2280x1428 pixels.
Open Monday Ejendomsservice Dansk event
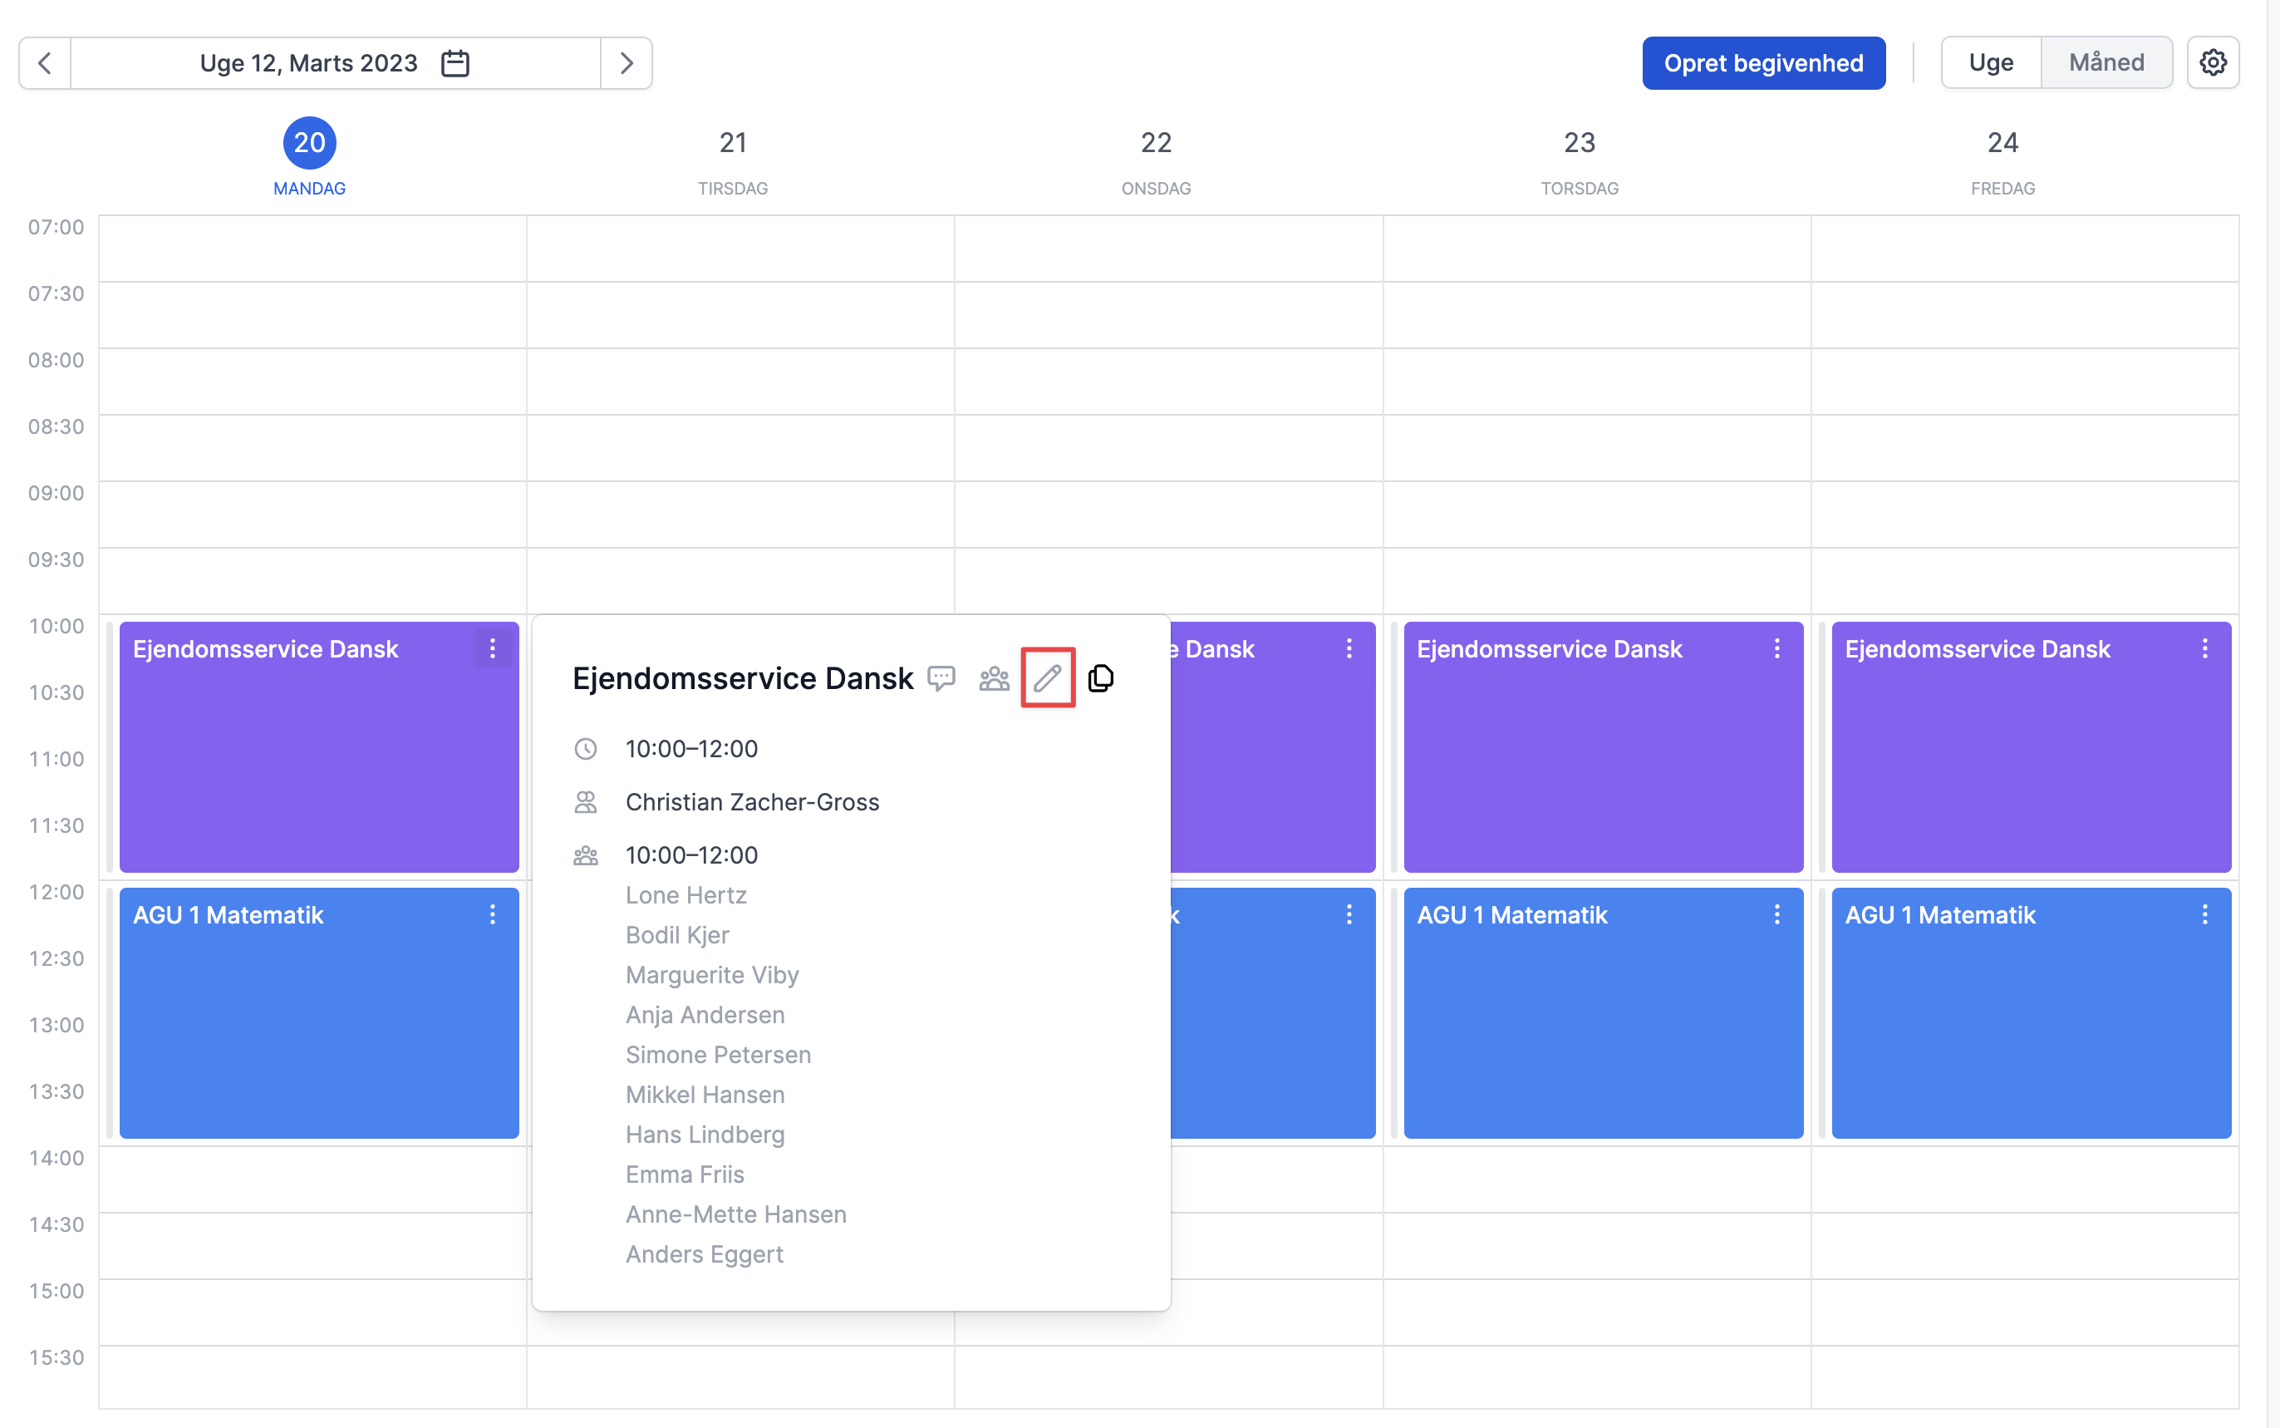click(x=319, y=746)
